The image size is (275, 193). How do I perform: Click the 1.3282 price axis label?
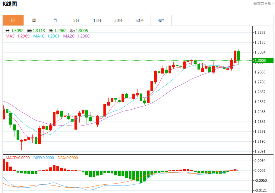[x=260, y=32]
